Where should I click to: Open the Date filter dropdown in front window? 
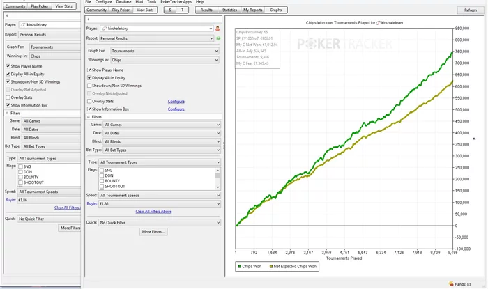pos(162,133)
